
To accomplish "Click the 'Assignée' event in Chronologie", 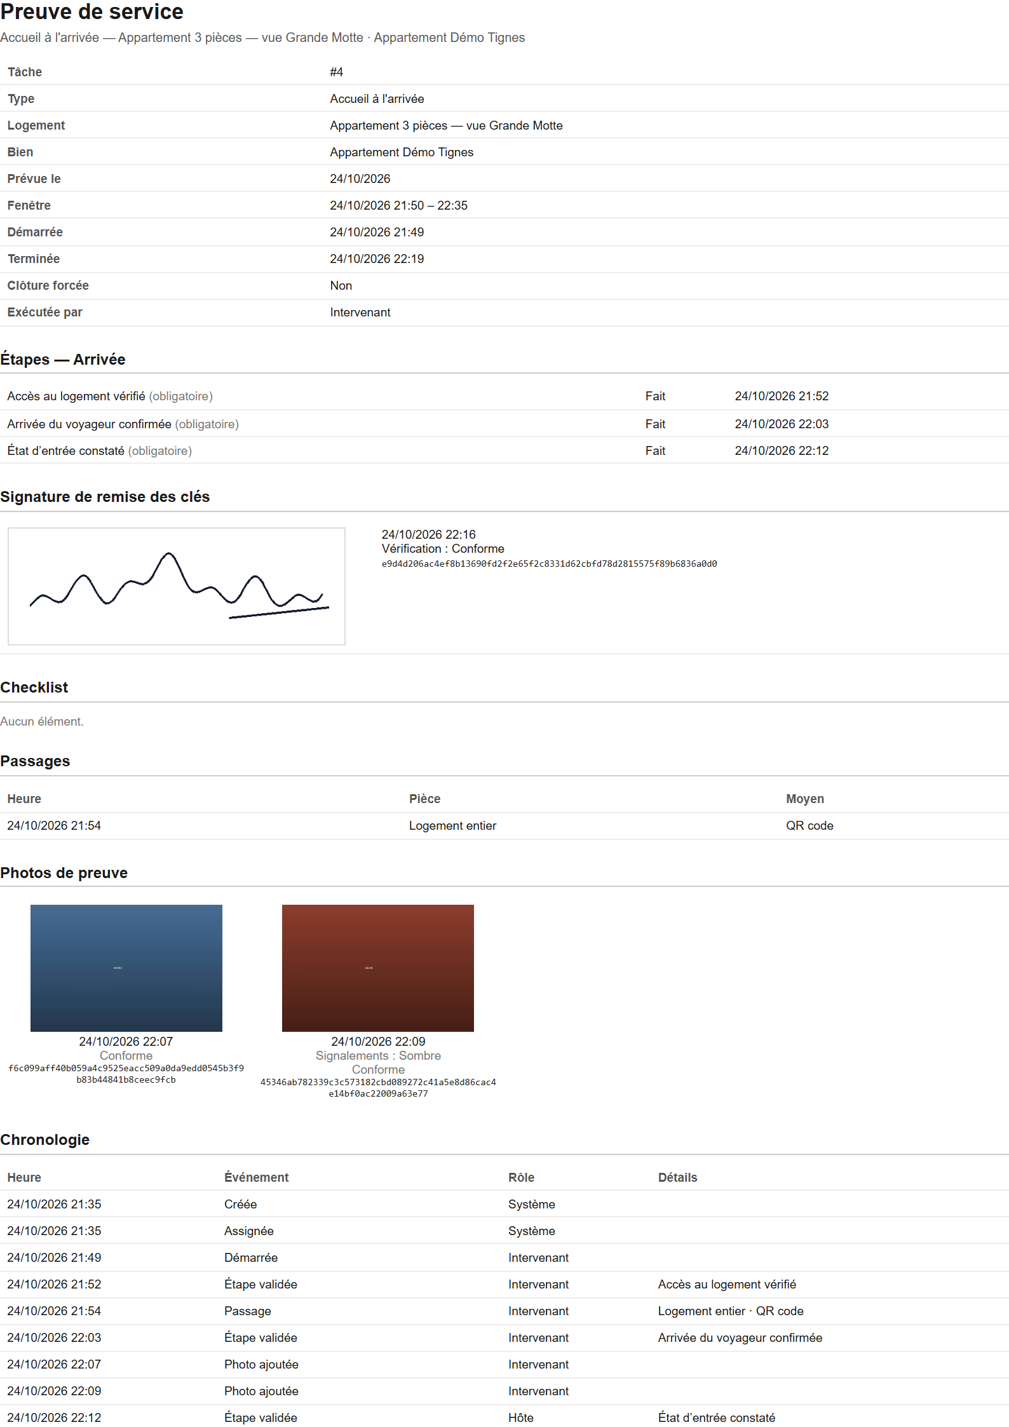I will [248, 1231].
